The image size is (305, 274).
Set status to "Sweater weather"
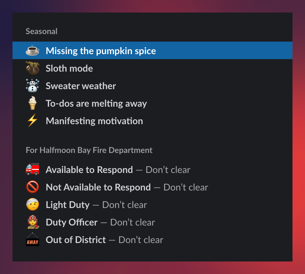[x=81, y=86]
